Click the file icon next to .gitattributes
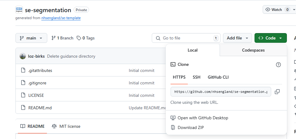The height and width of the screenshot is (139, 296). coord(23,70)
